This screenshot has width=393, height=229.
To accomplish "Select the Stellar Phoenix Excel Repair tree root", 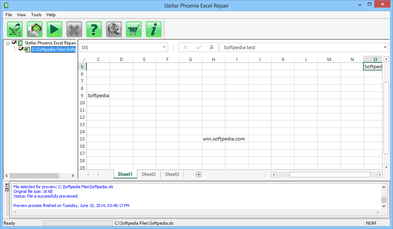I will [50, 43].
